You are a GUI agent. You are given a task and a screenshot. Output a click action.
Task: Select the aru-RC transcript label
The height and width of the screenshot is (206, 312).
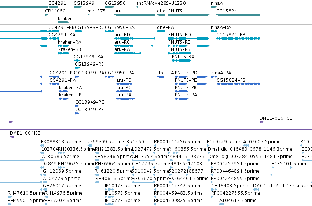(122, 42)
